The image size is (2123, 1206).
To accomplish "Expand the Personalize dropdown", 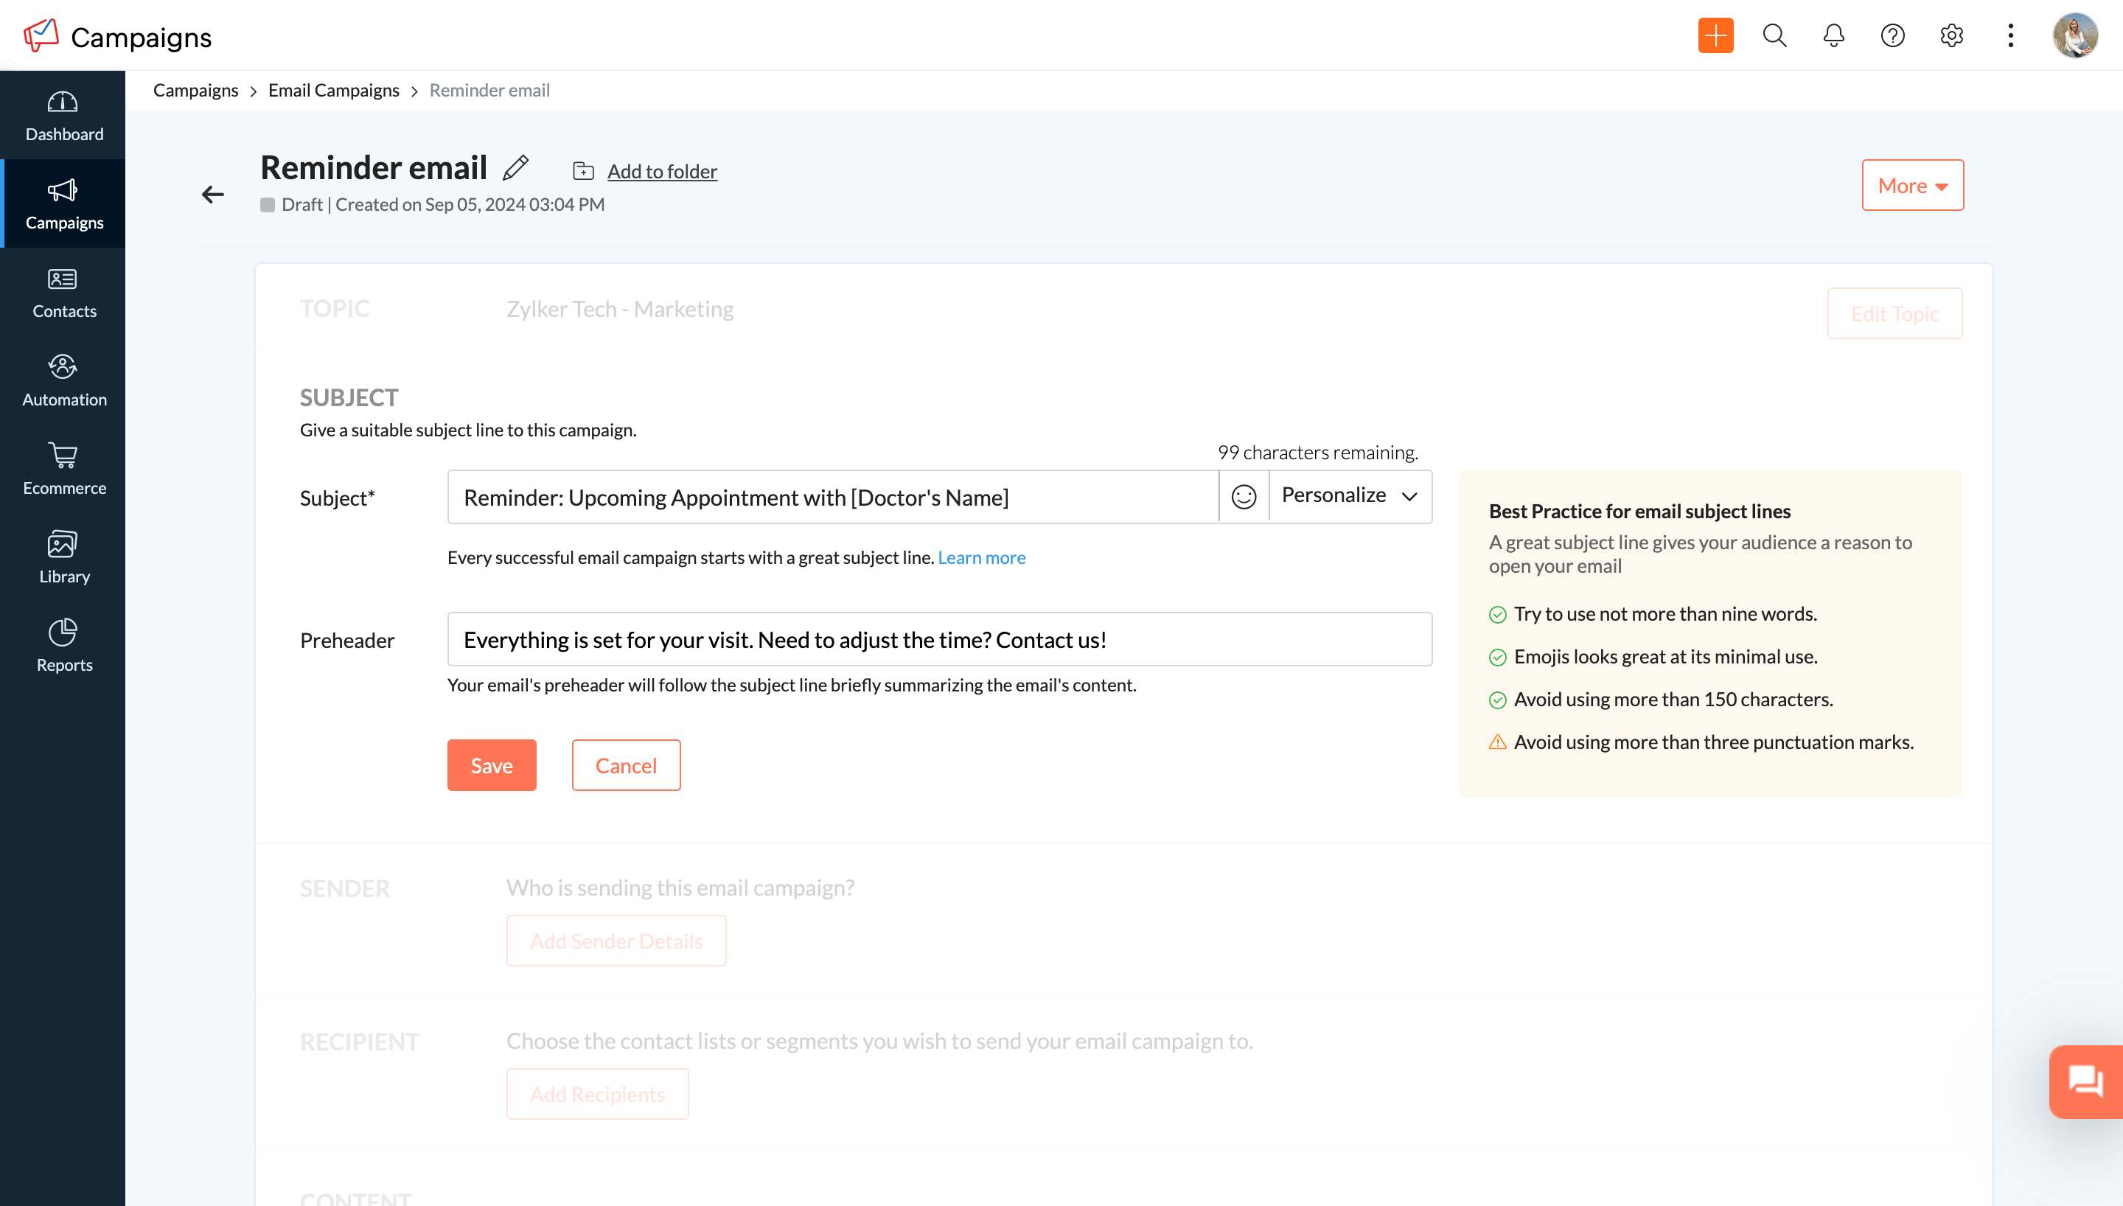I will coord(1350,496).
